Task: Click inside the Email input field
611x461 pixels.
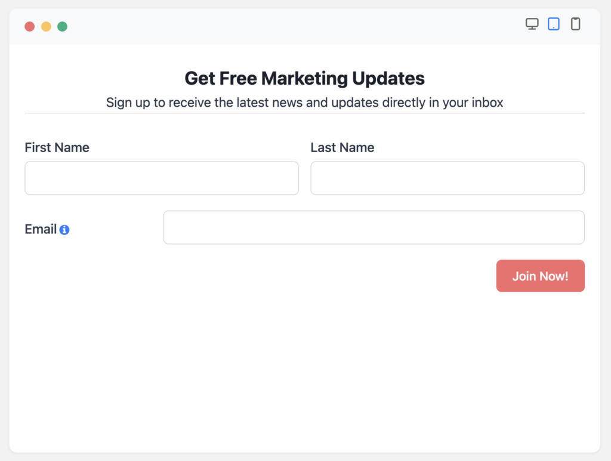Action: [x=374, y=227]
